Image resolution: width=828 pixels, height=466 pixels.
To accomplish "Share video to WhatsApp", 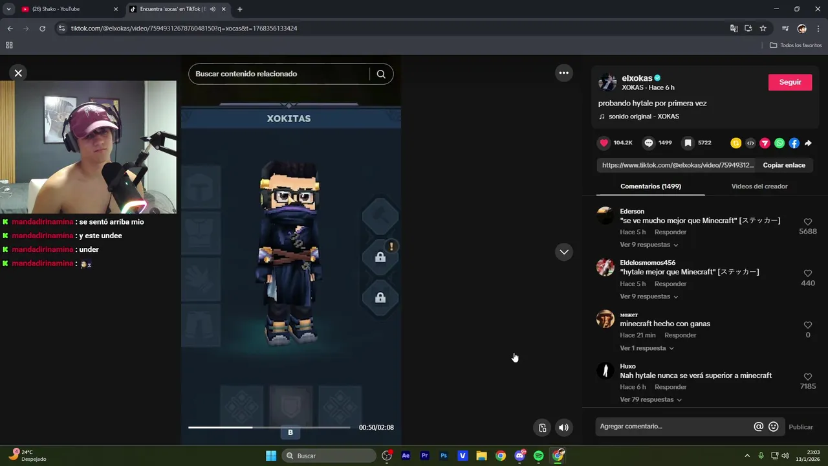I will point(779,143).
